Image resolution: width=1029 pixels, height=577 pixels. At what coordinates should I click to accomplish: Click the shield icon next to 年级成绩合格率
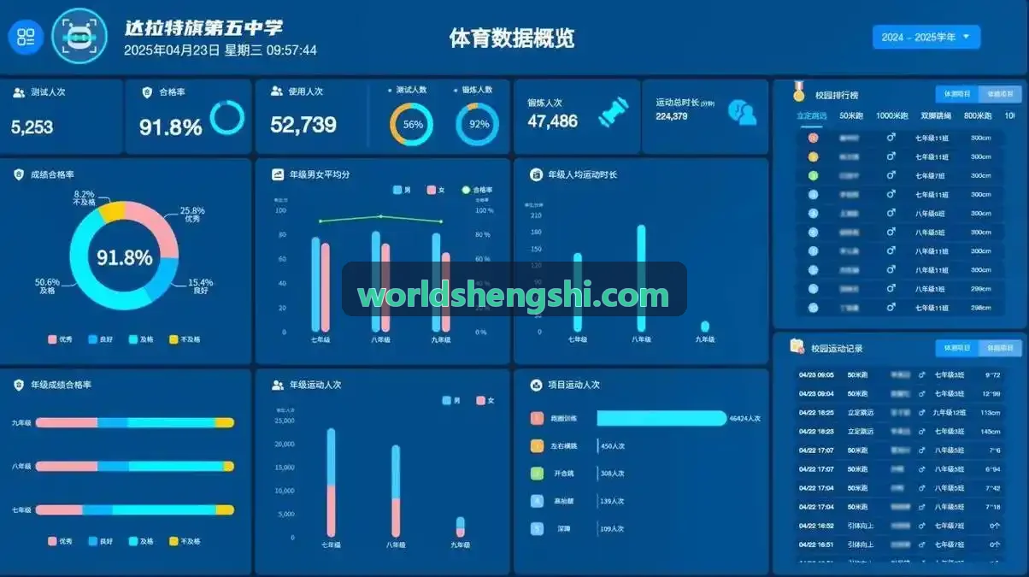[19, 385]
